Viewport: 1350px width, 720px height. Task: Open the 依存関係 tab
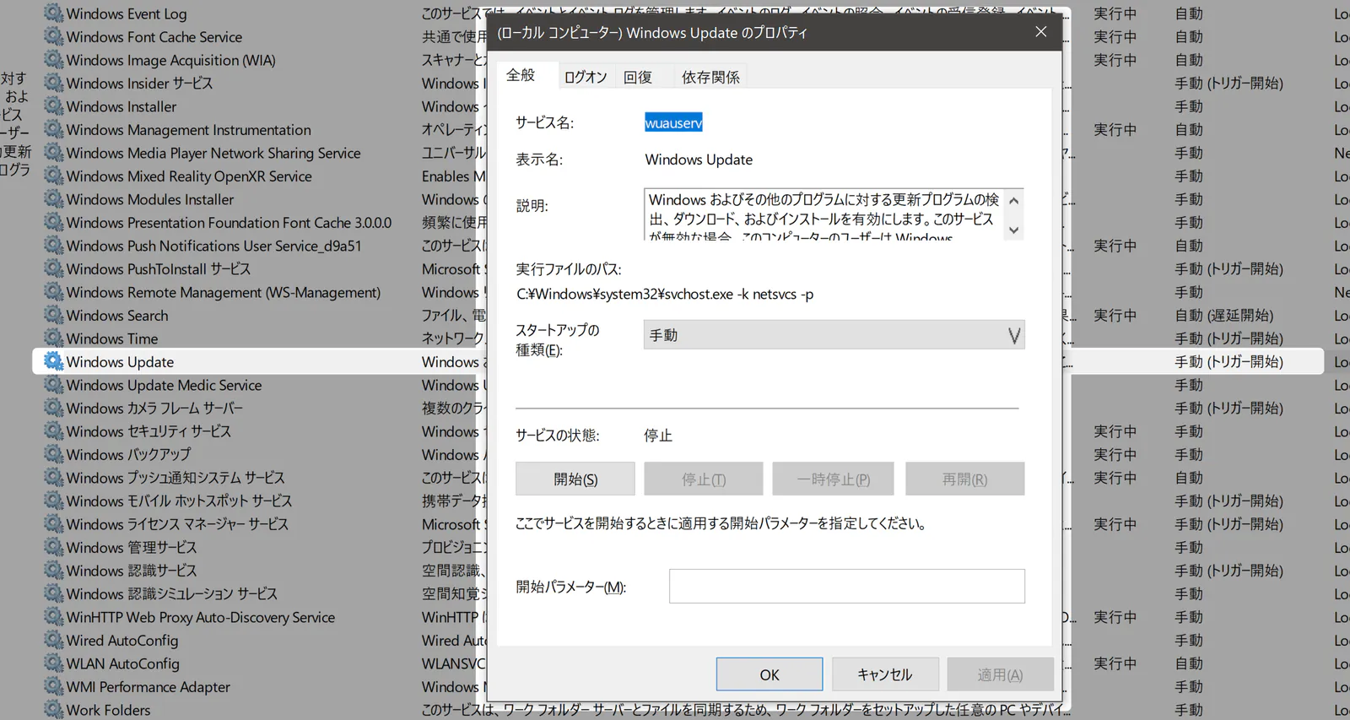pos(710,77)
